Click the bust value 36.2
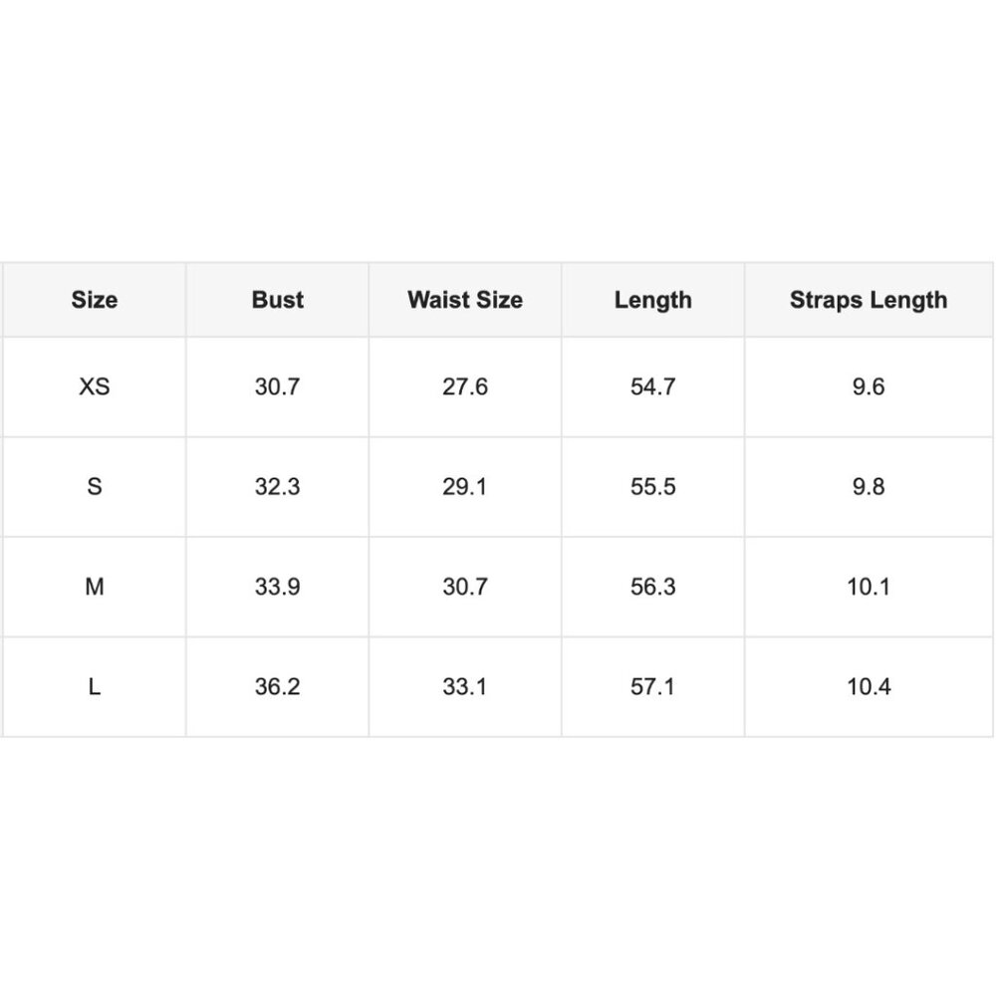Screen dimensions: 996x996 click(278, 686)
